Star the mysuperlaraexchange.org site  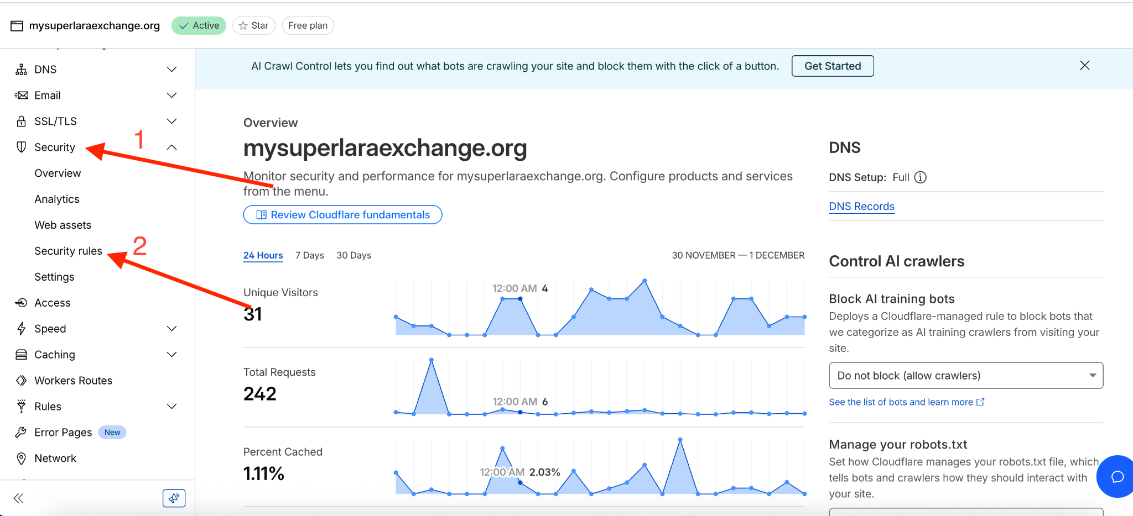pyautogui.click(x=254, y=25)
